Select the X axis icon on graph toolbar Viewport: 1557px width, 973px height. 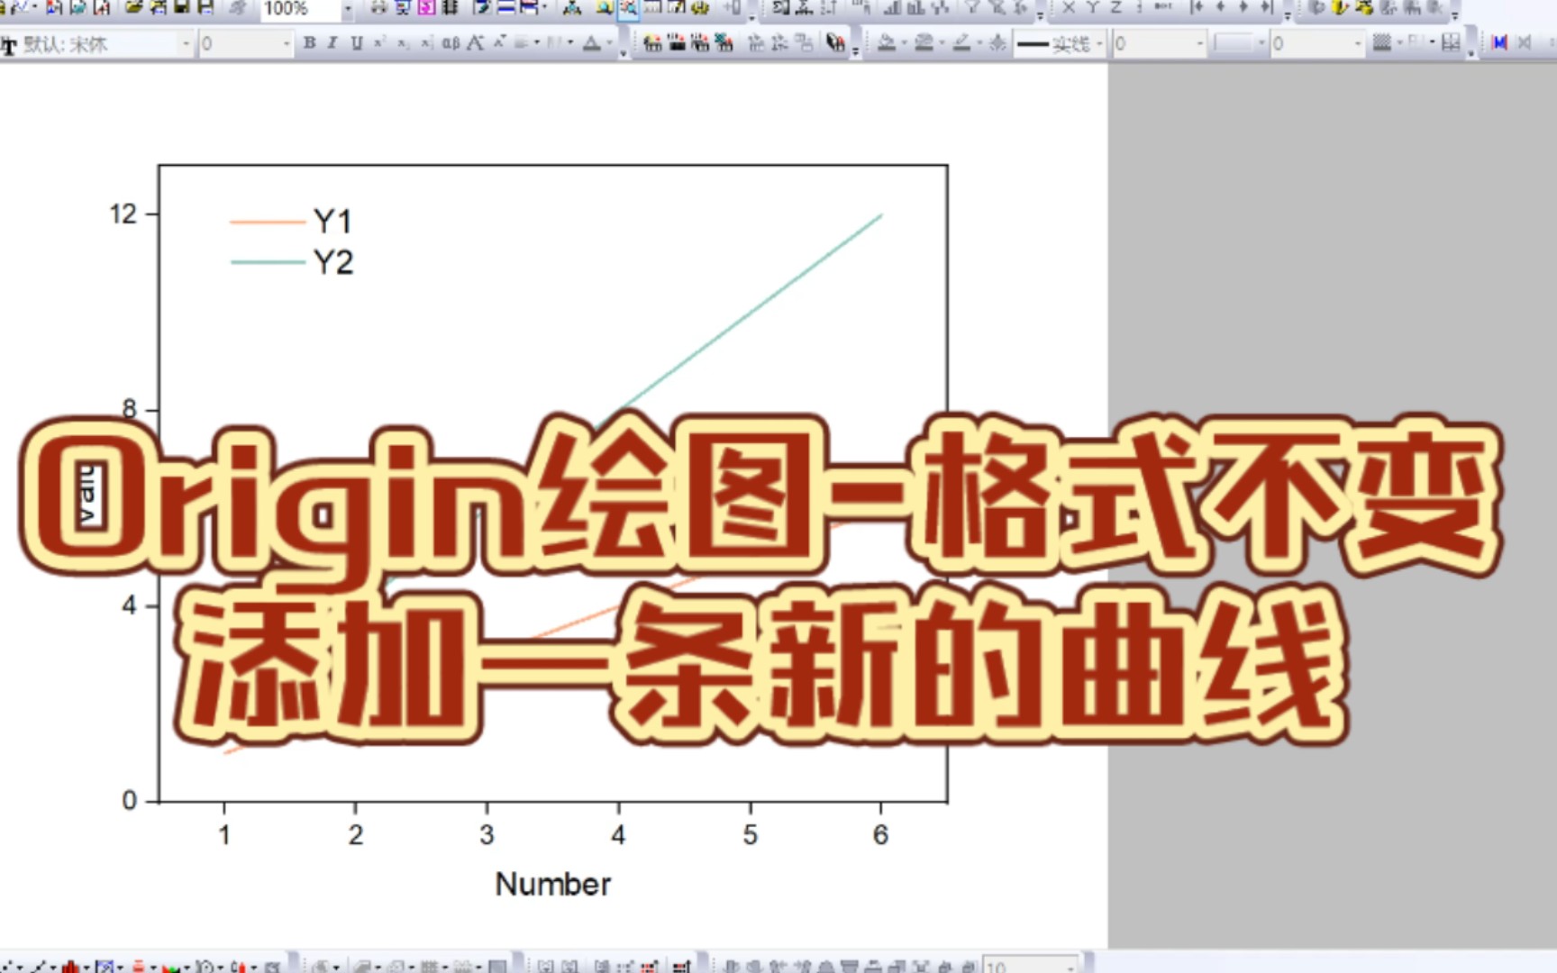coord(1069,12)
